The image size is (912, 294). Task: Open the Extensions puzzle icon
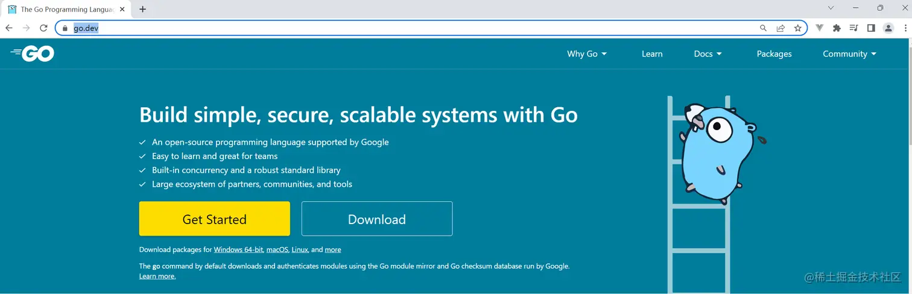pyautogui.click(x=837, y=28)
